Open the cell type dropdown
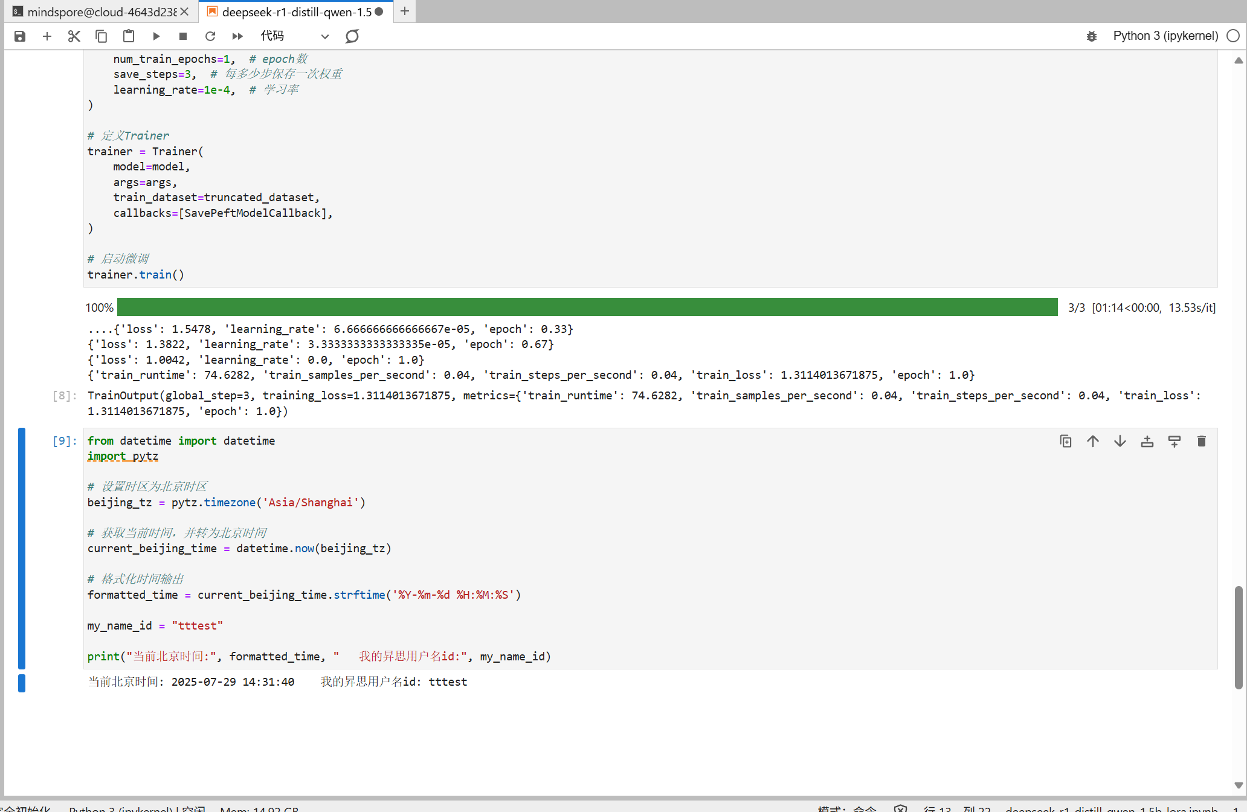The height and width of the screenshot is (812, 1247). click(x=295, y=36)
